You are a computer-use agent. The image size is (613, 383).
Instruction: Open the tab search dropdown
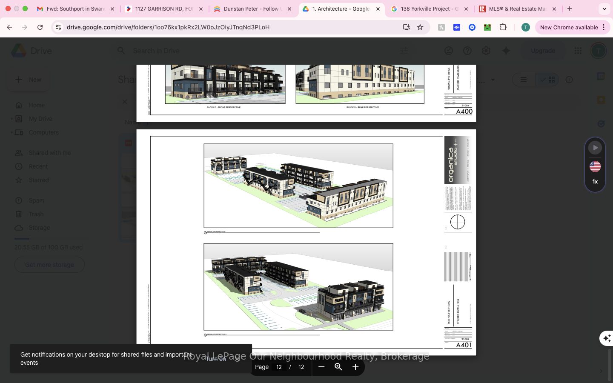pos(604,9)
